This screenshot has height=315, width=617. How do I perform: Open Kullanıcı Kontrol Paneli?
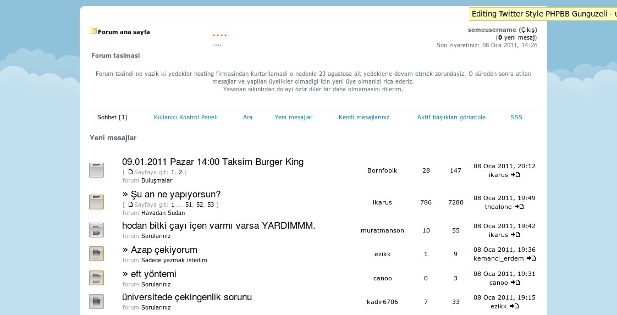click(x=186, y=117)
